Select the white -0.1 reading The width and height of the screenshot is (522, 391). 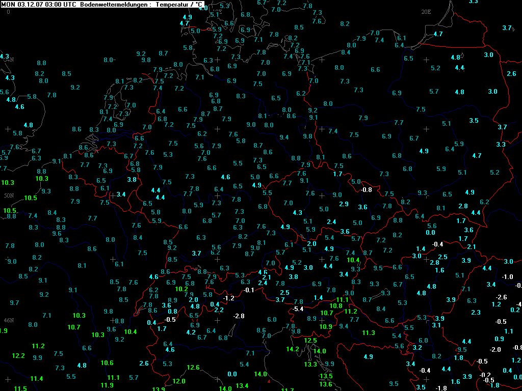tap(249, 290)
